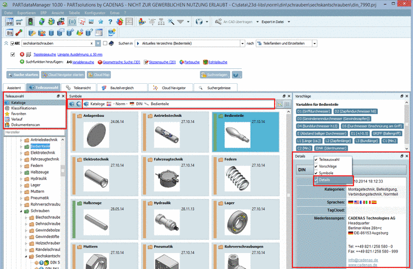Uncheck Teileauswahl in the panel context menu
Viewport: 413px width, 269px height.
tap(333, 159)
